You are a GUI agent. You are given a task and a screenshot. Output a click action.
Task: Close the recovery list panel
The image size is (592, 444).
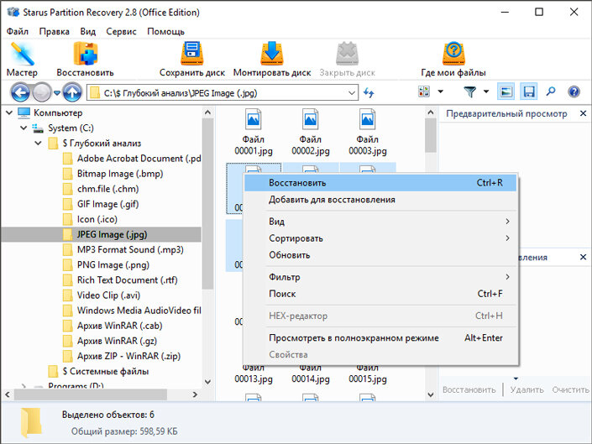583,257
